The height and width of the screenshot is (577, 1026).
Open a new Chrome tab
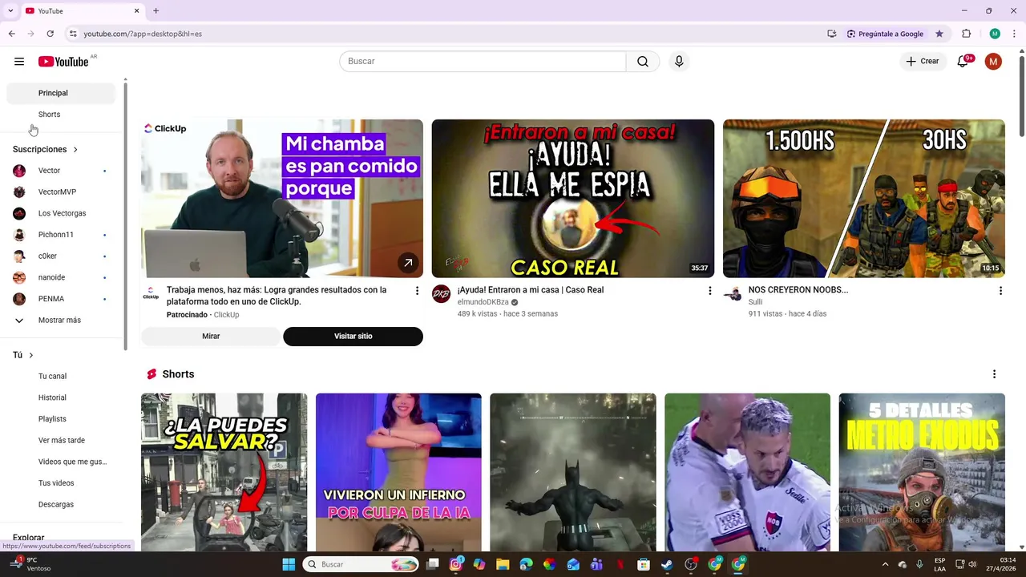click(156, 10)
